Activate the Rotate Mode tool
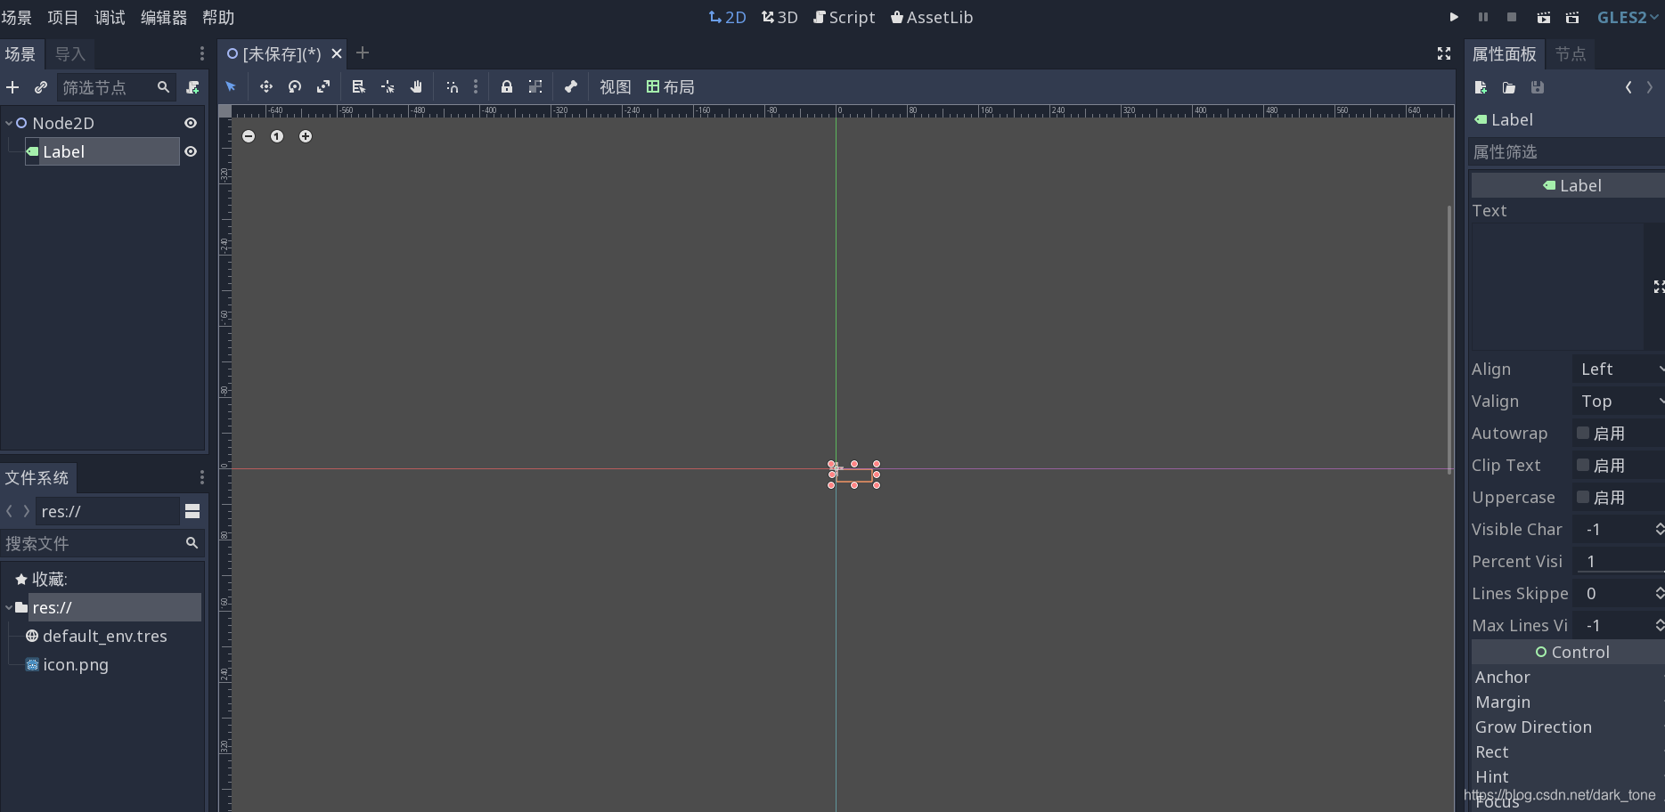Screen dimensions: 1665x812 295,86
